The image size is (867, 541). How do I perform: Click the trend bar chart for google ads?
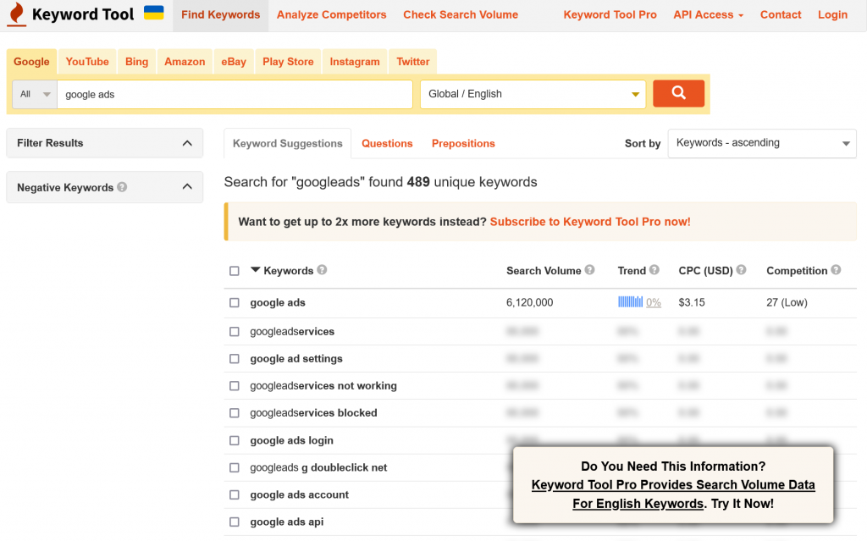[630, 302]
